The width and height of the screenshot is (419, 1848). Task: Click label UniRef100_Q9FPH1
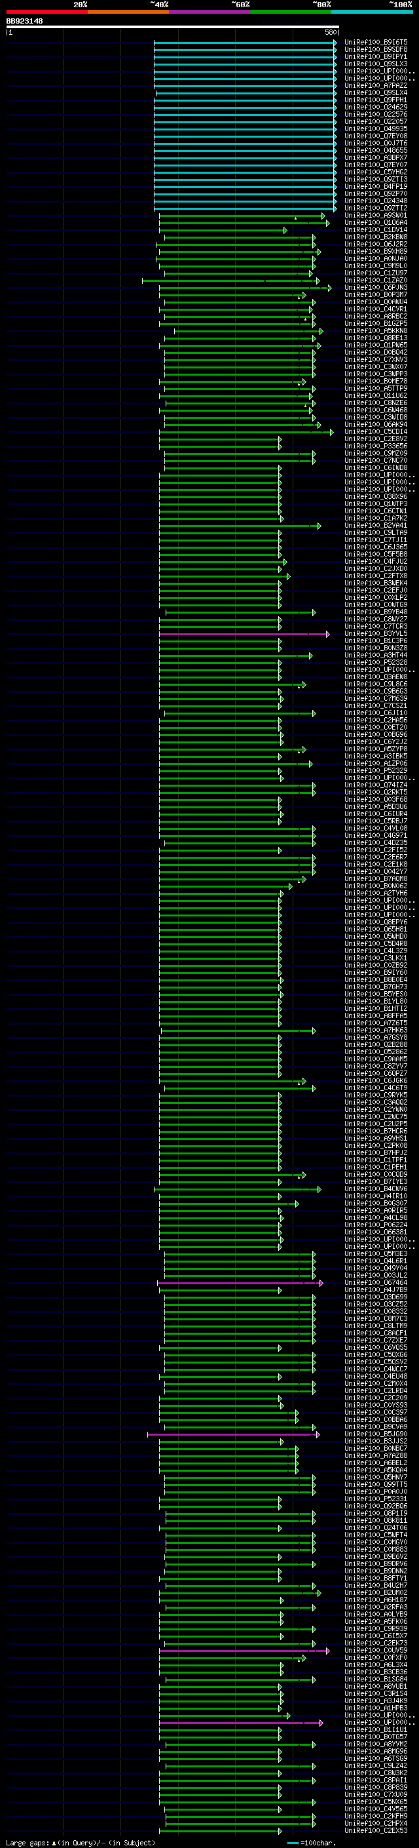[x=376, y=100]
